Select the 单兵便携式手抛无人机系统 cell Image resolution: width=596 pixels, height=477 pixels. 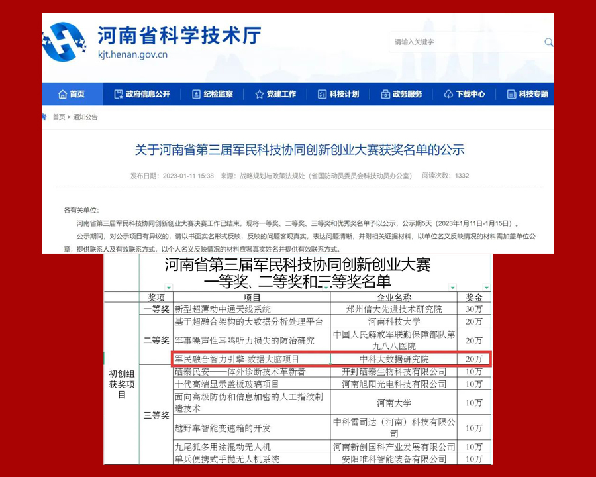(252, 458)
